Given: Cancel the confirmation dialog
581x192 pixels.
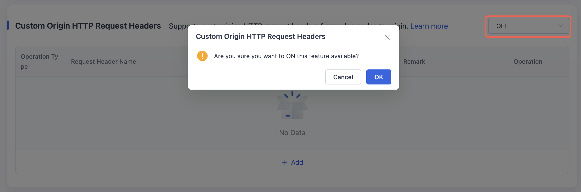Looking at the screenshot, I should tap(343, 77).
